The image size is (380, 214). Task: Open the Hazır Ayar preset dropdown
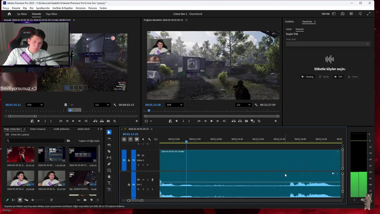(328, 44)
